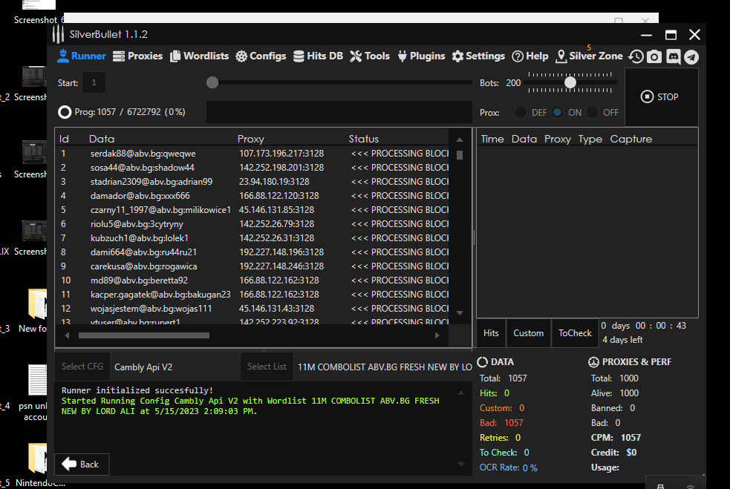Switch to the ToCheck tab
730x489 pixels.
[575, 333]
